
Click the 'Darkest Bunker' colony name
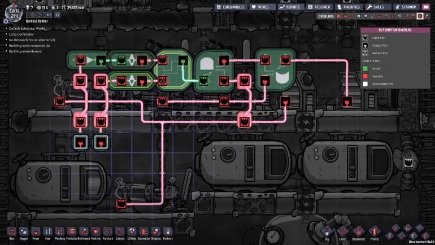(37, 21)
